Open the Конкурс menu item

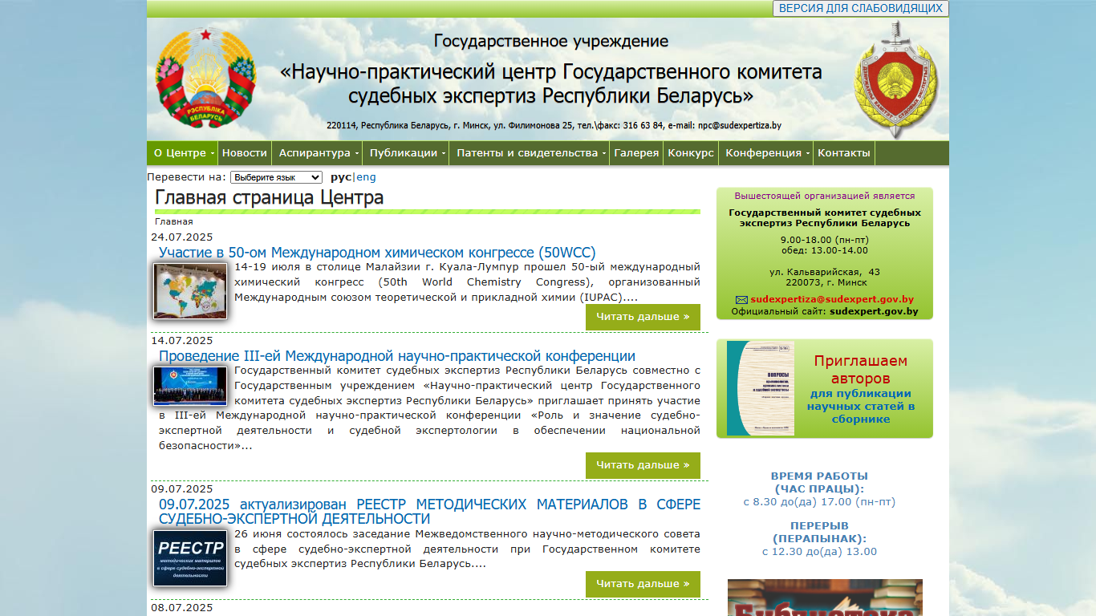point(691,153)
